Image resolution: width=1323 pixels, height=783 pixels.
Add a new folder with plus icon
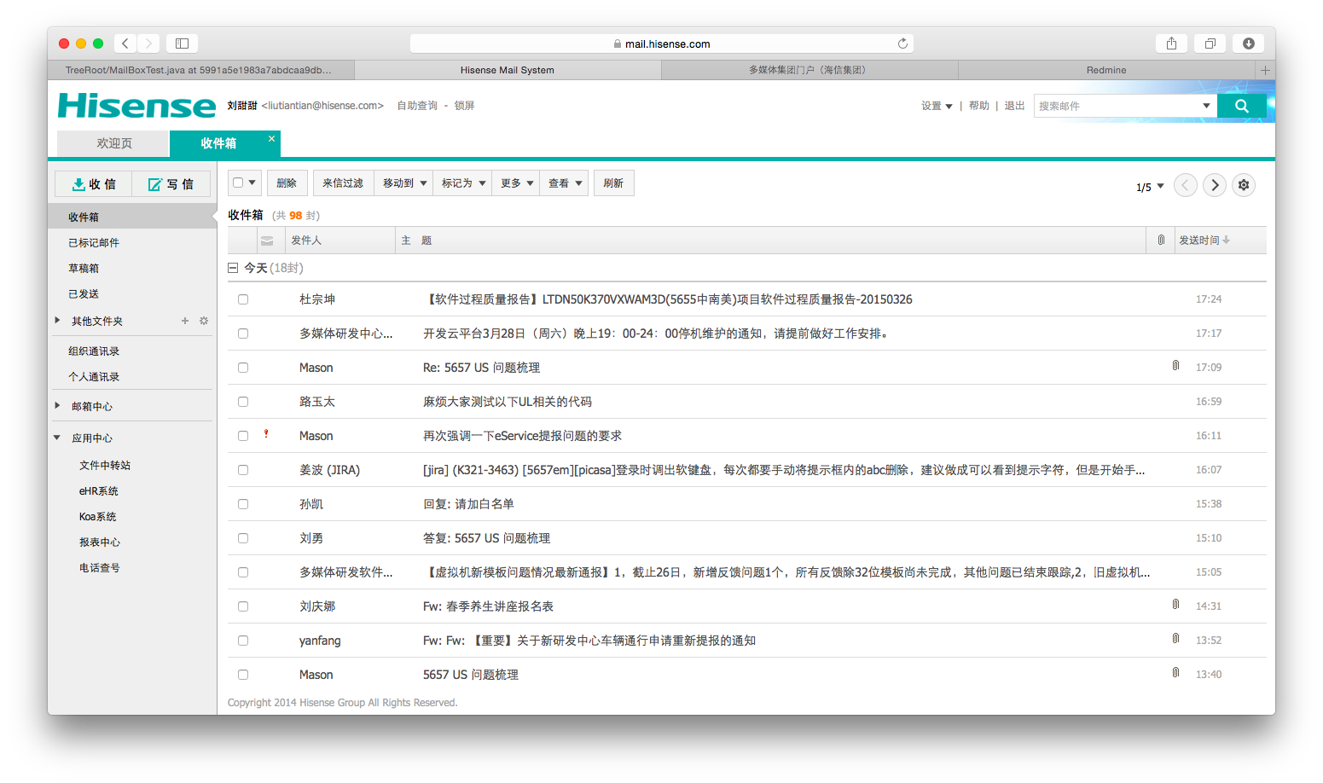[185, 321]
